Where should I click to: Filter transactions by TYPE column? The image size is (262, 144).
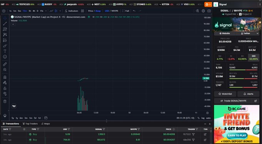tap(38, 129)
